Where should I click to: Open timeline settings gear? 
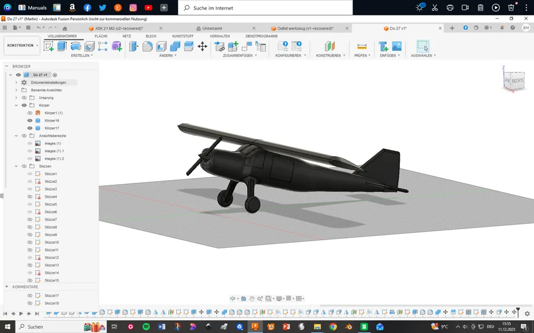tap(527, 314)
